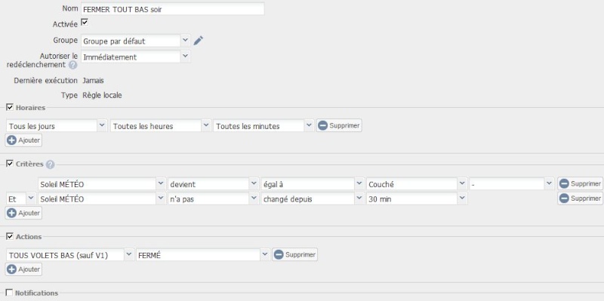Expand the Toutes les heures dropdown
604x301 pixels.
[x=161, y=126]
